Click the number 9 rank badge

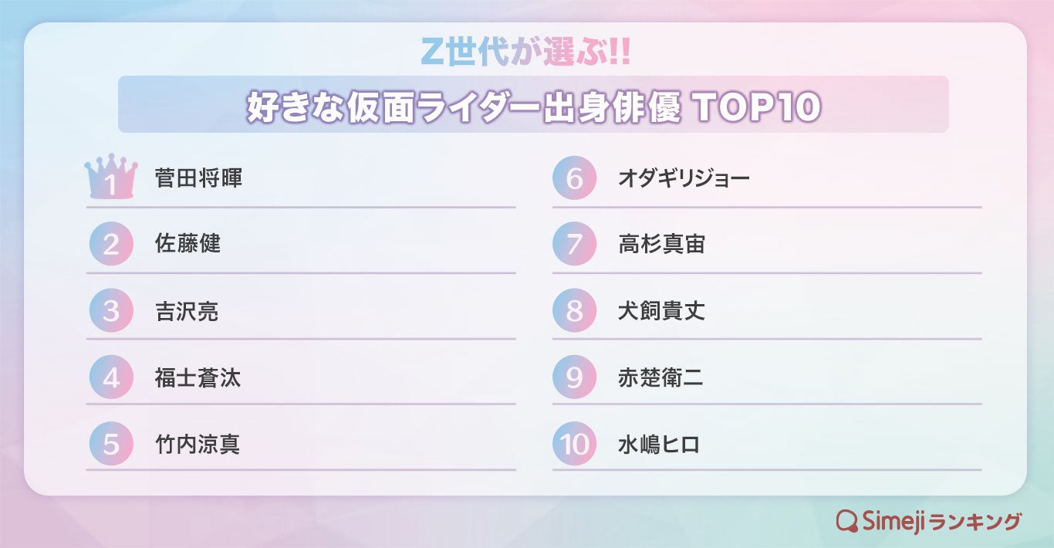point(574,377)
